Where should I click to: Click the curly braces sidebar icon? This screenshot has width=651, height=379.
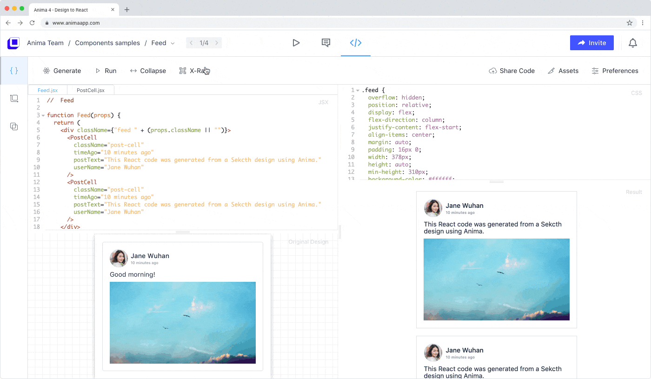point(14,71)
